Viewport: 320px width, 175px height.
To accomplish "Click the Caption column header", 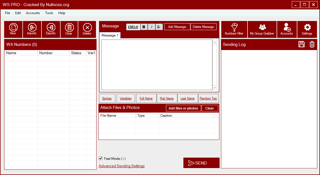I will point(186,116).
